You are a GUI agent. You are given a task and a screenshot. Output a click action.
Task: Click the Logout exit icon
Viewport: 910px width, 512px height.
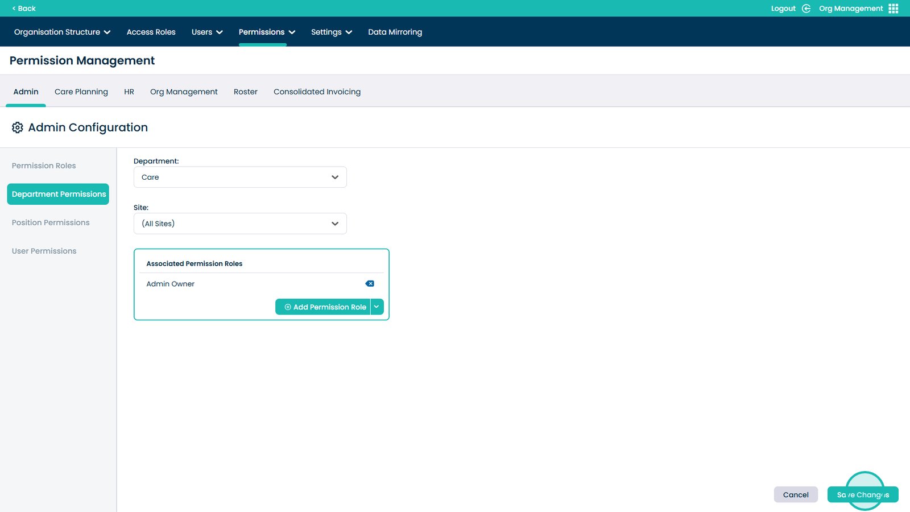point(806,9)
